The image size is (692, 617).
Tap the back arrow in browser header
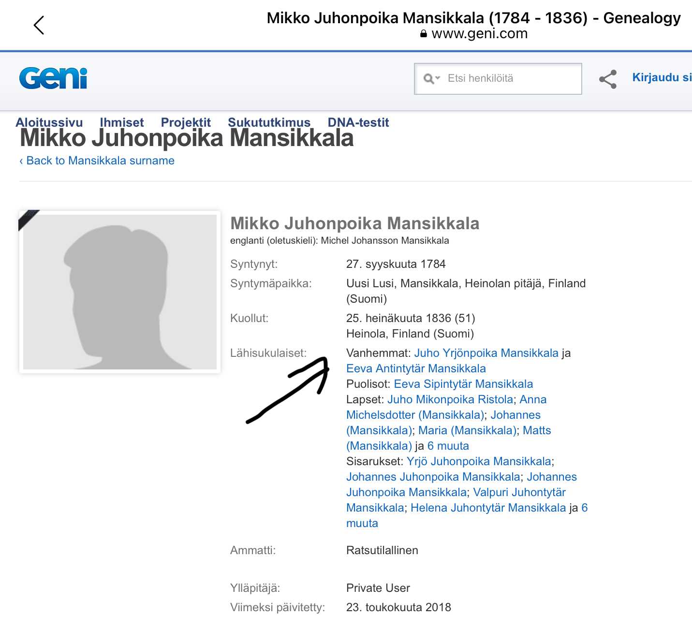(39, 25)
